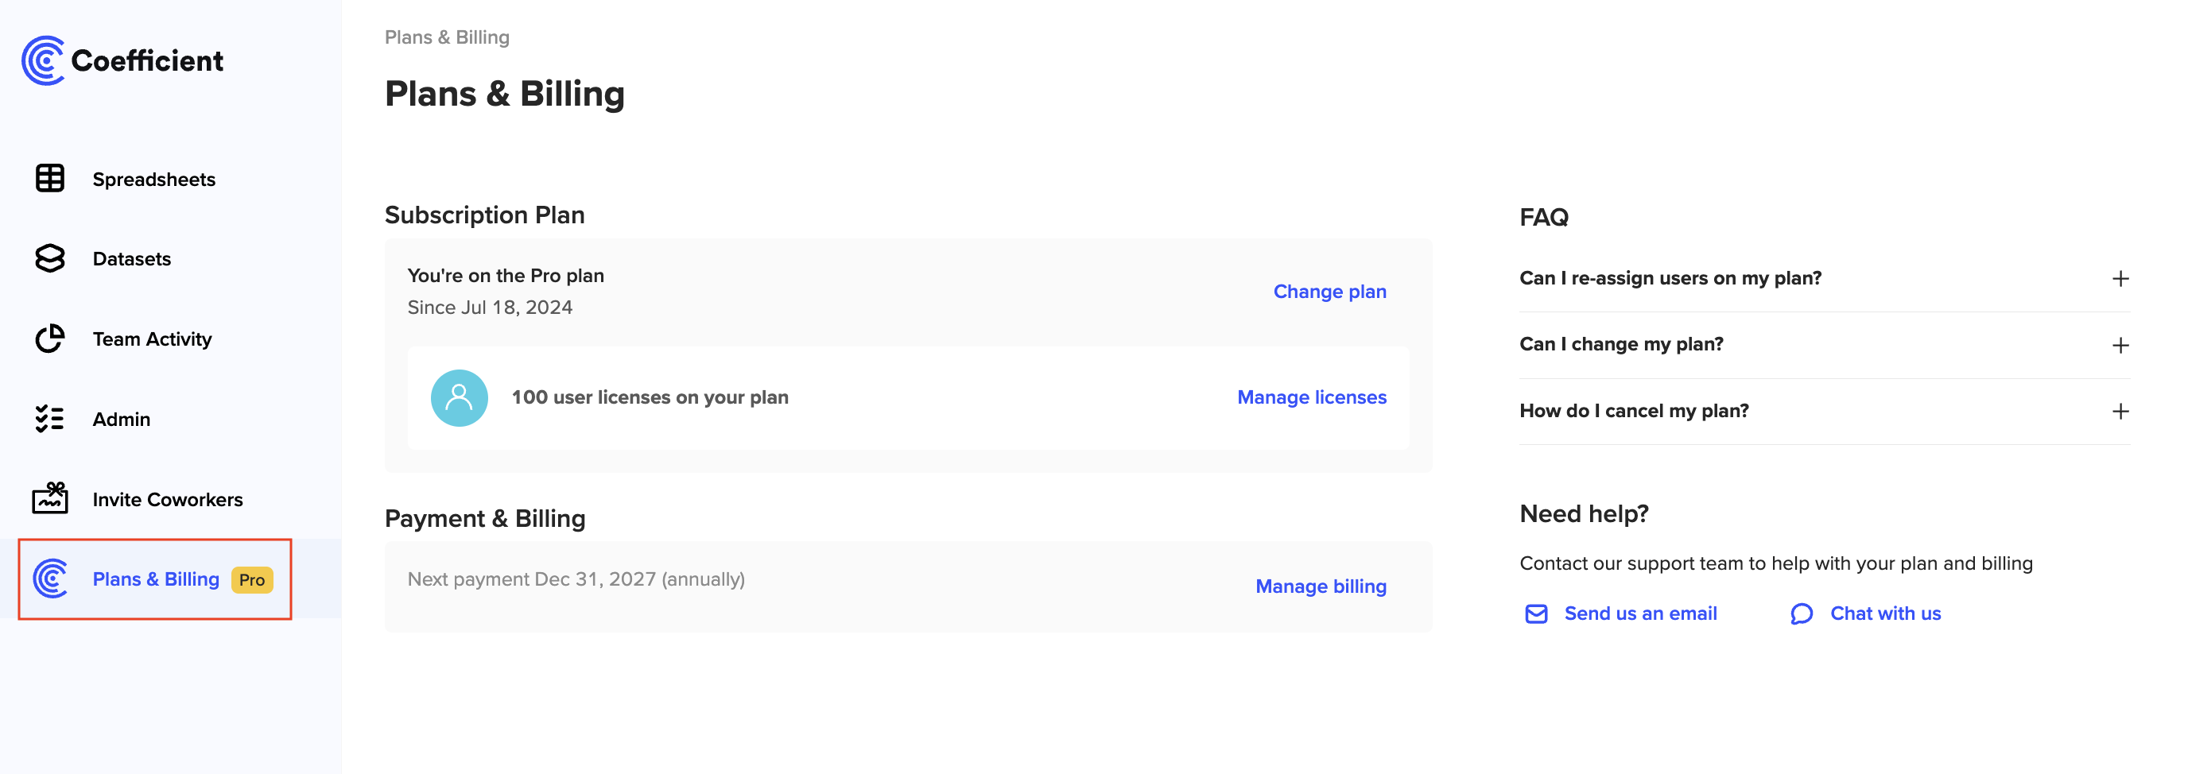Click the Coefficient logo at top left
Viewport: 2188px width, 774px height.
126,60
